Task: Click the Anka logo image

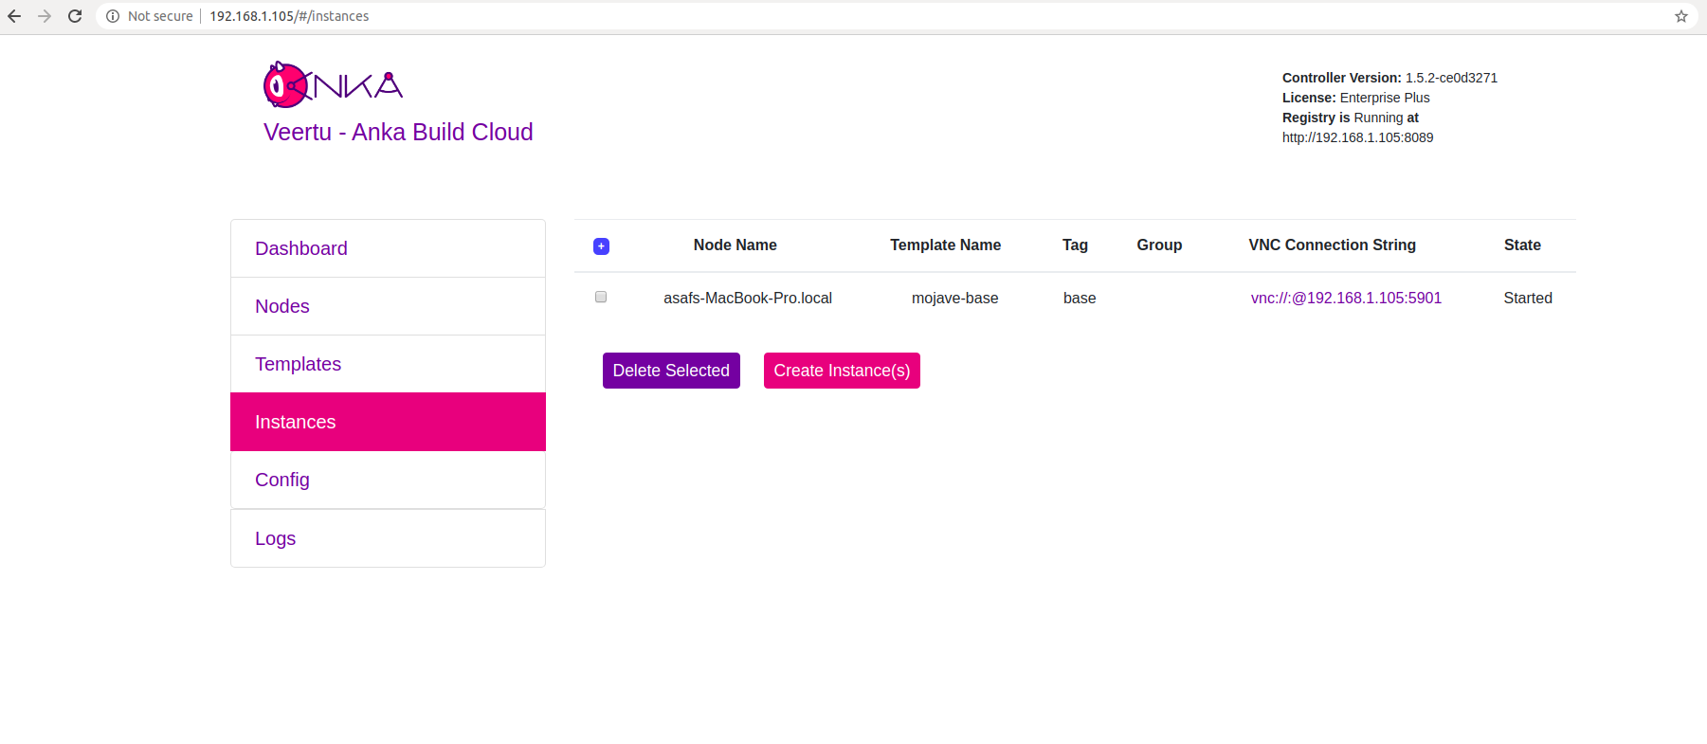Action: pyautogui.click(x=333, y=85)
